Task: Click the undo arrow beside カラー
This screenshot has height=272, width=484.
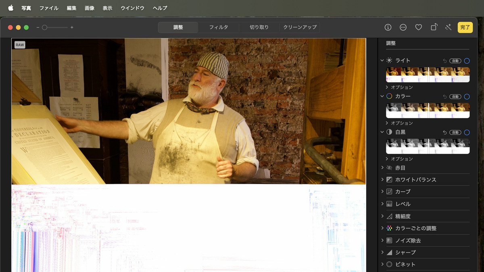Action: pyautogui.click(x=444, y=97)
